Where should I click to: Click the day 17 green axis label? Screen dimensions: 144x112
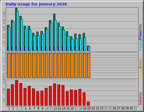tap(76, 108)
